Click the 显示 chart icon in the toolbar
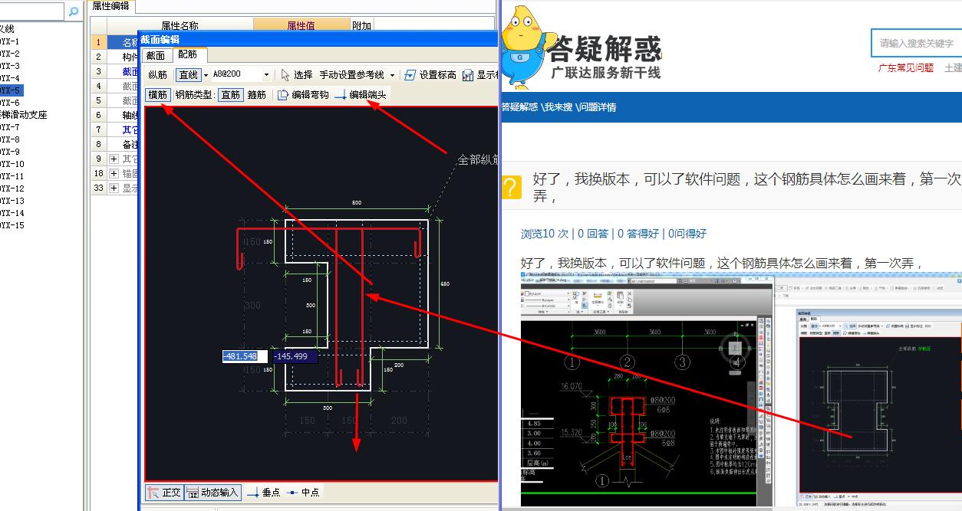This screenshot has height=511, width=962. [x=468, y=75]
